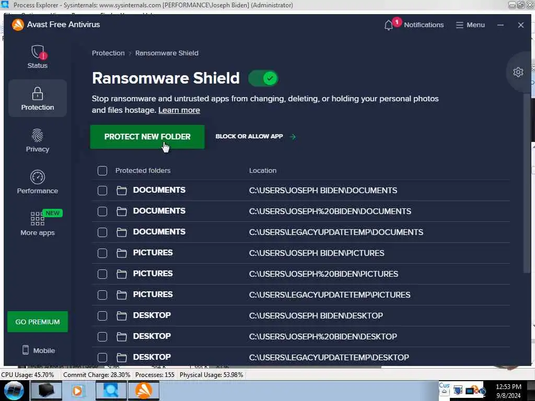Click folder icon of JOSEPH%20BIDEN\DOCUMENTS row
The image size is (535, 401).
121,211
